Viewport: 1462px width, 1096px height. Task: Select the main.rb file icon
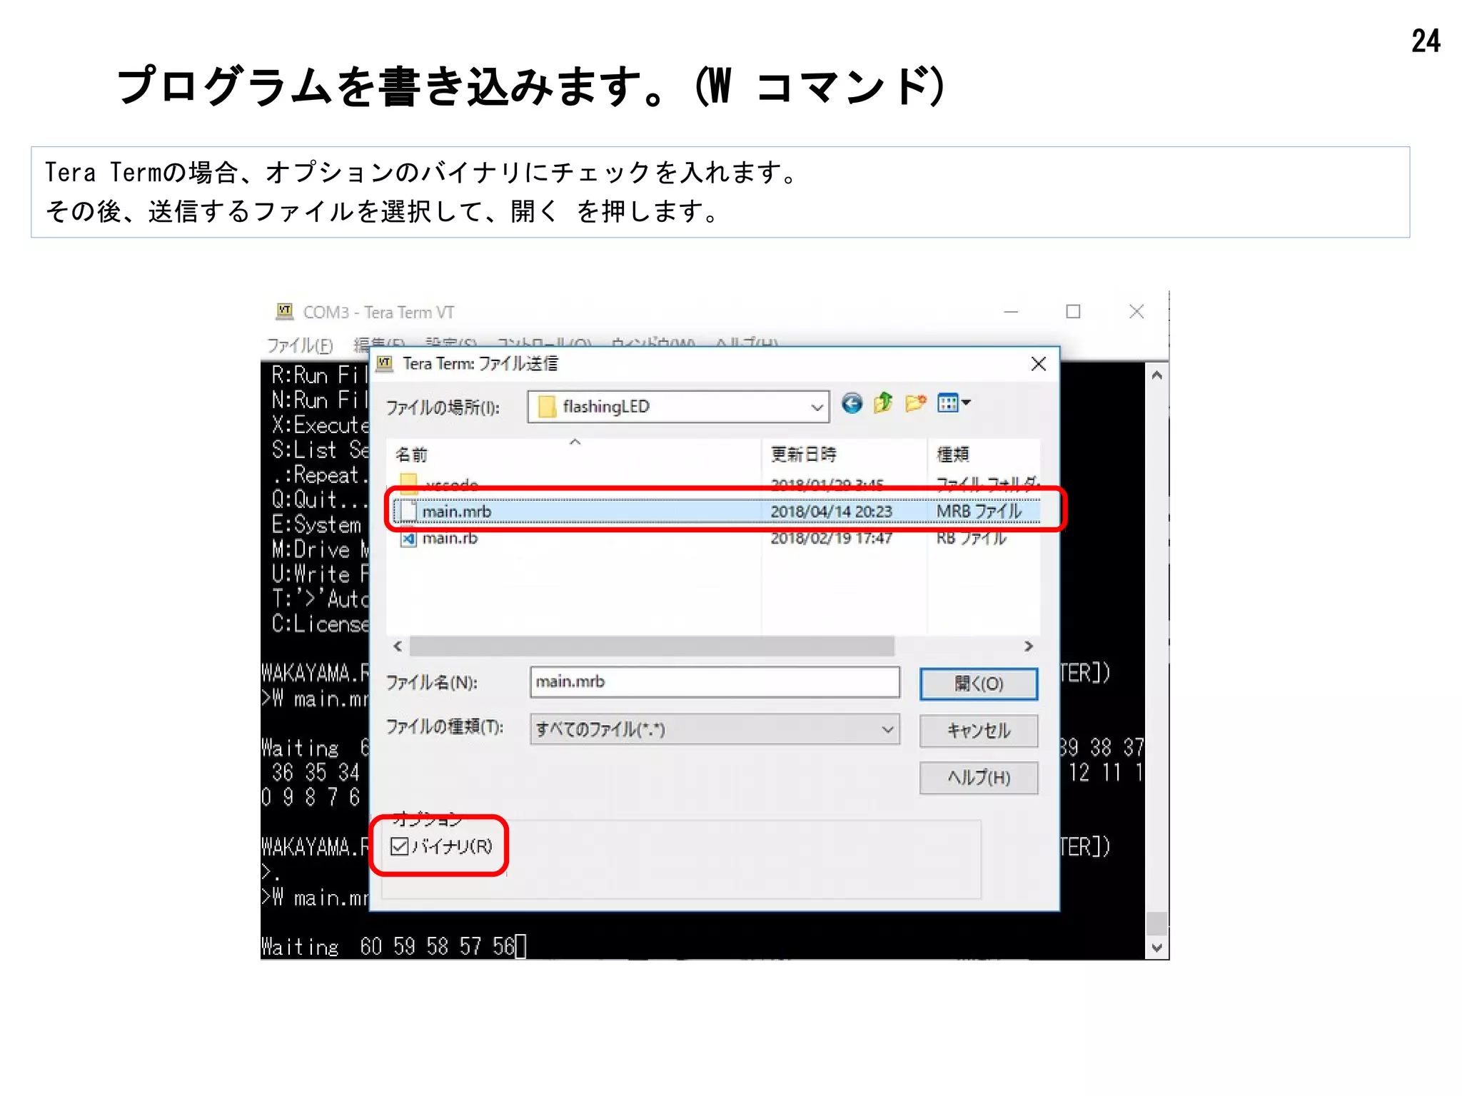pyautogui.click(x=409, y=538)
